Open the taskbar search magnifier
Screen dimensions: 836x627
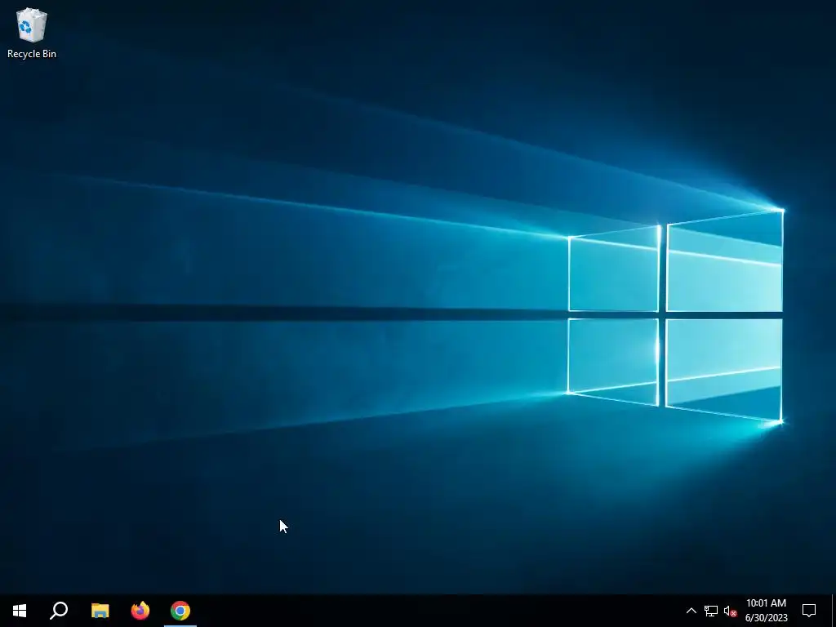pyautogui.click(x=59, y=611)
